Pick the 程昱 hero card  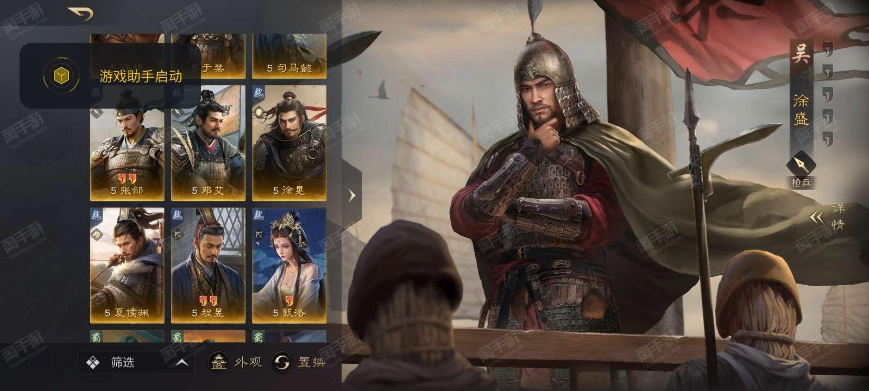click(x=208, y=266)
